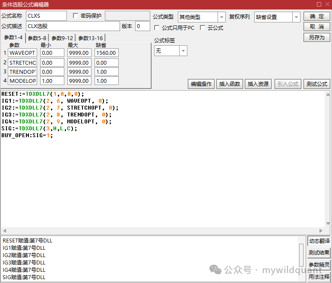Click the WAVEOPT parameter name field
The width and height of the screenshot is (332, 283).
pyautogui.click(x=22, y=53)
